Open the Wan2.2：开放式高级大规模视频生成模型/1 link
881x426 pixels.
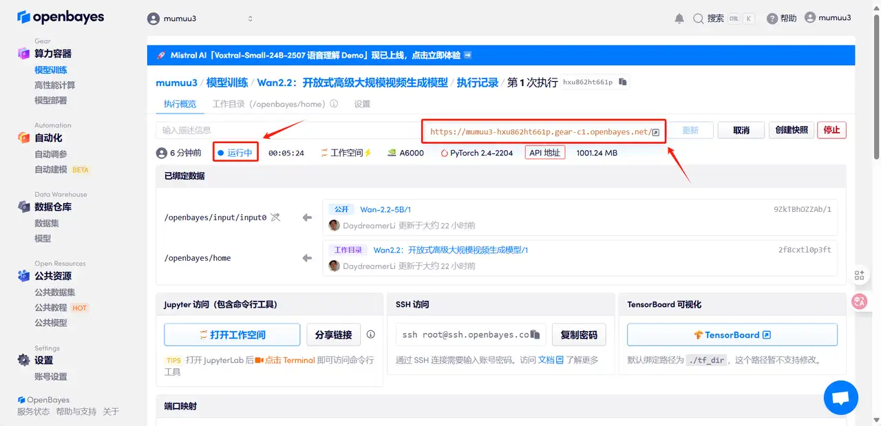[451, 250]
